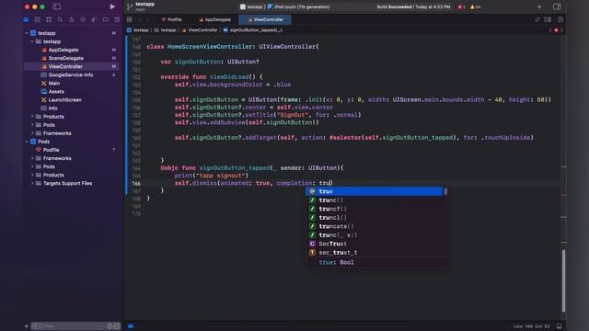589x331 pixels.
Task: Switch to the AppDelegate tab
Action: point(215,19)
